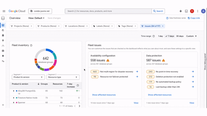The height and width of the screenshot is (116, 207).
Task: Open the bell alerts sidebar icon
Action: point(3,56)
